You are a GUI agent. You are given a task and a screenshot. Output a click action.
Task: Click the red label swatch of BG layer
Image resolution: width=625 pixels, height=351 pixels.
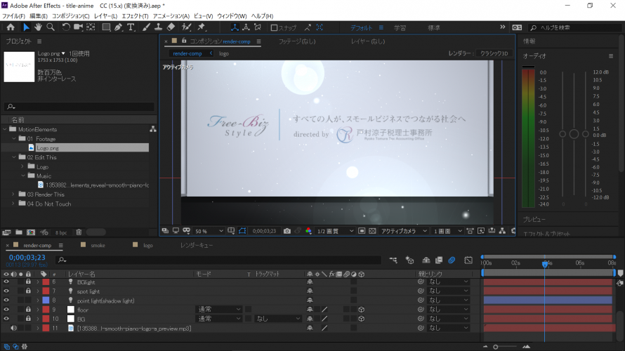coord(46,319)
